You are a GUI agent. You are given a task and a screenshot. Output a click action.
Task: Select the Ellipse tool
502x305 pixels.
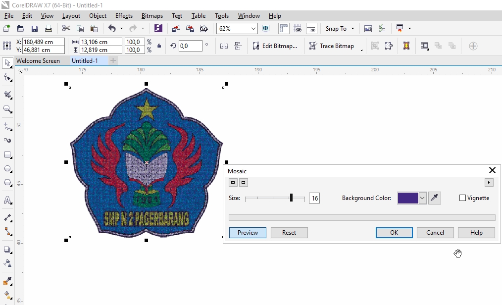[7, 169]
